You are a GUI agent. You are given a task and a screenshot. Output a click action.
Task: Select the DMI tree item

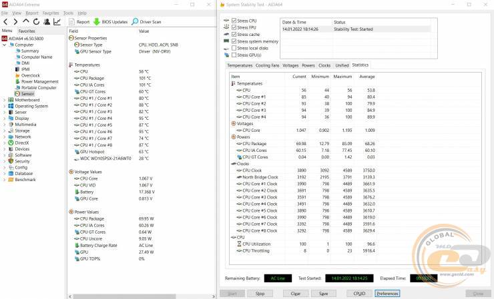(x=25, y=63)
